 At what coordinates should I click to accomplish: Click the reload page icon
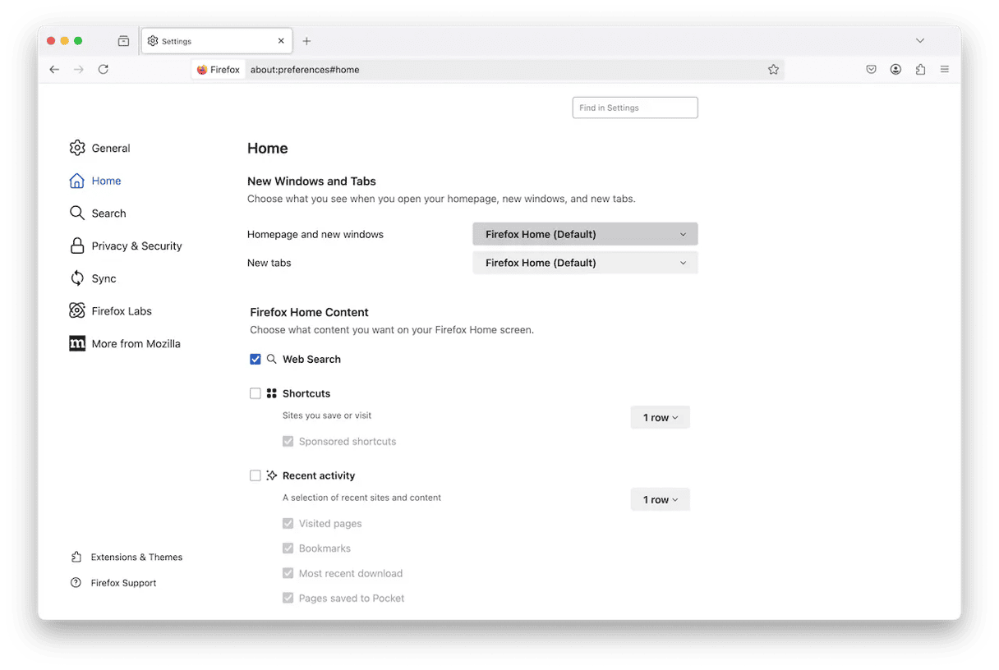click(x=104, y=70)
